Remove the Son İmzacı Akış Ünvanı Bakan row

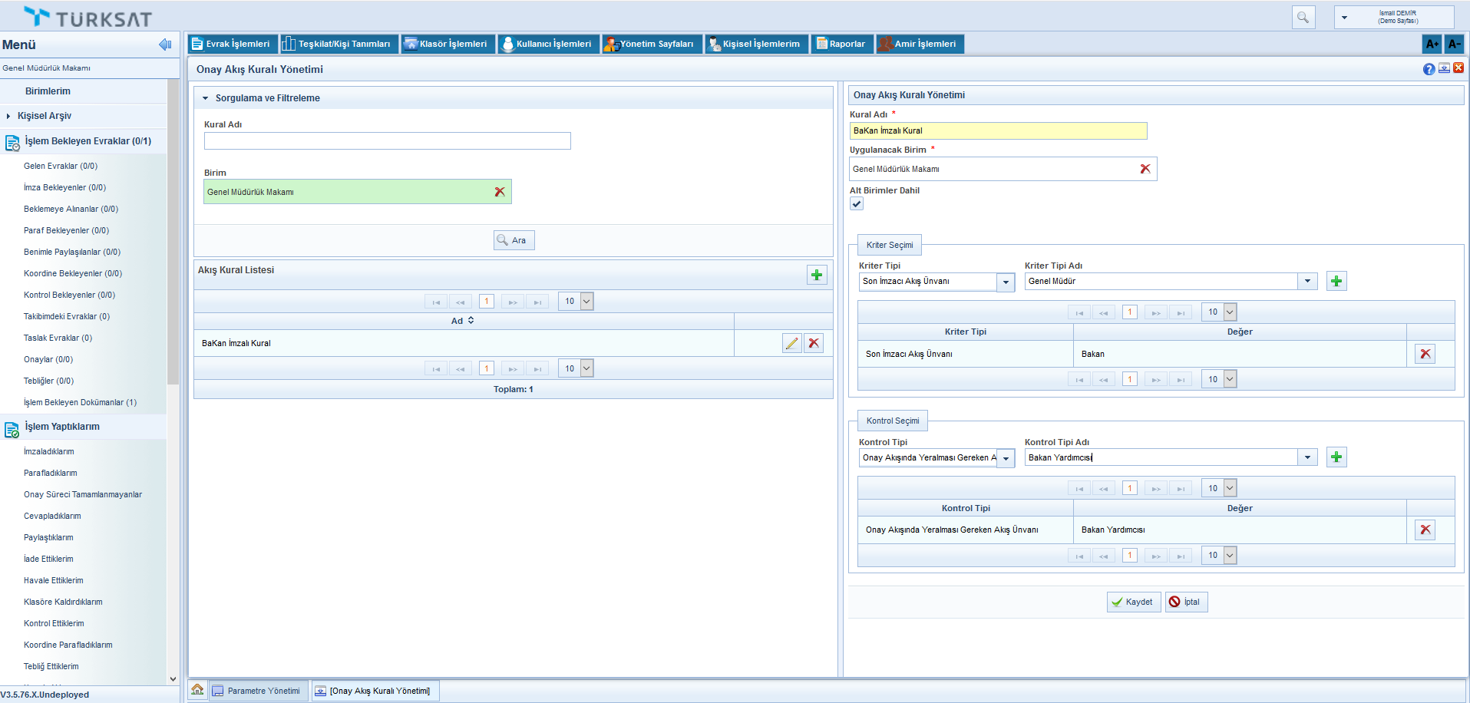1425,354
